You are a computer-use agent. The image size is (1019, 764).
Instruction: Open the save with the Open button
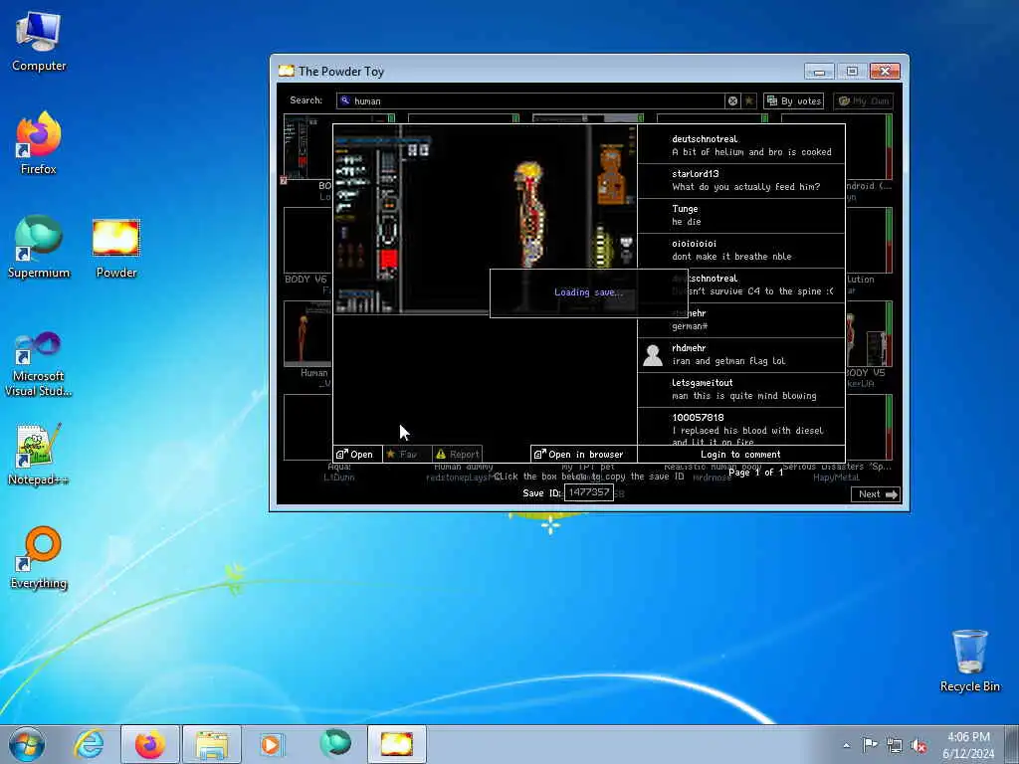pyautogui.click(x=357, y=454)
